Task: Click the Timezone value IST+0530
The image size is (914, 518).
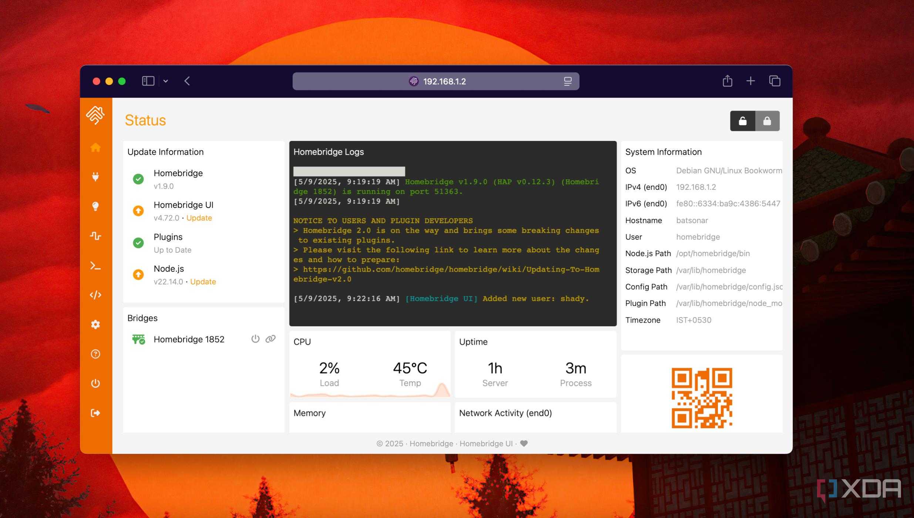Action: [693, 320]
